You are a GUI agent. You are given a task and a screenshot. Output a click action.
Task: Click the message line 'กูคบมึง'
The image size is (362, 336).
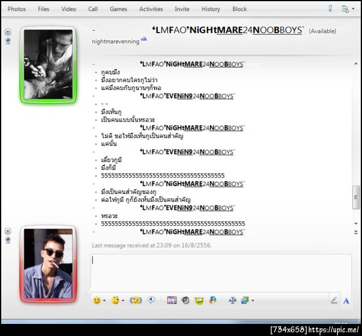click(110, 72)
